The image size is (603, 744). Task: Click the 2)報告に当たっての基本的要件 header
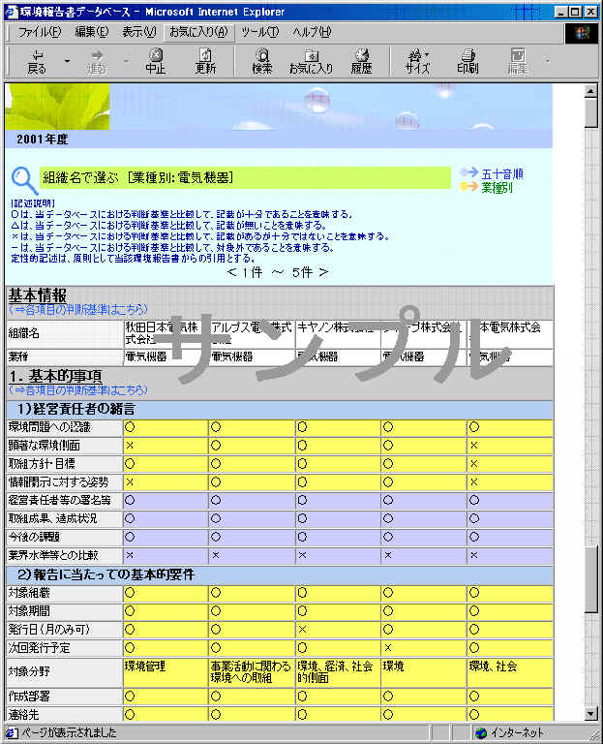click(280, 575)
